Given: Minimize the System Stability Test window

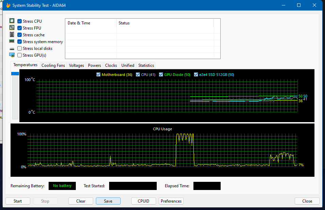Looking at the screenshot, I should point(284,5).
